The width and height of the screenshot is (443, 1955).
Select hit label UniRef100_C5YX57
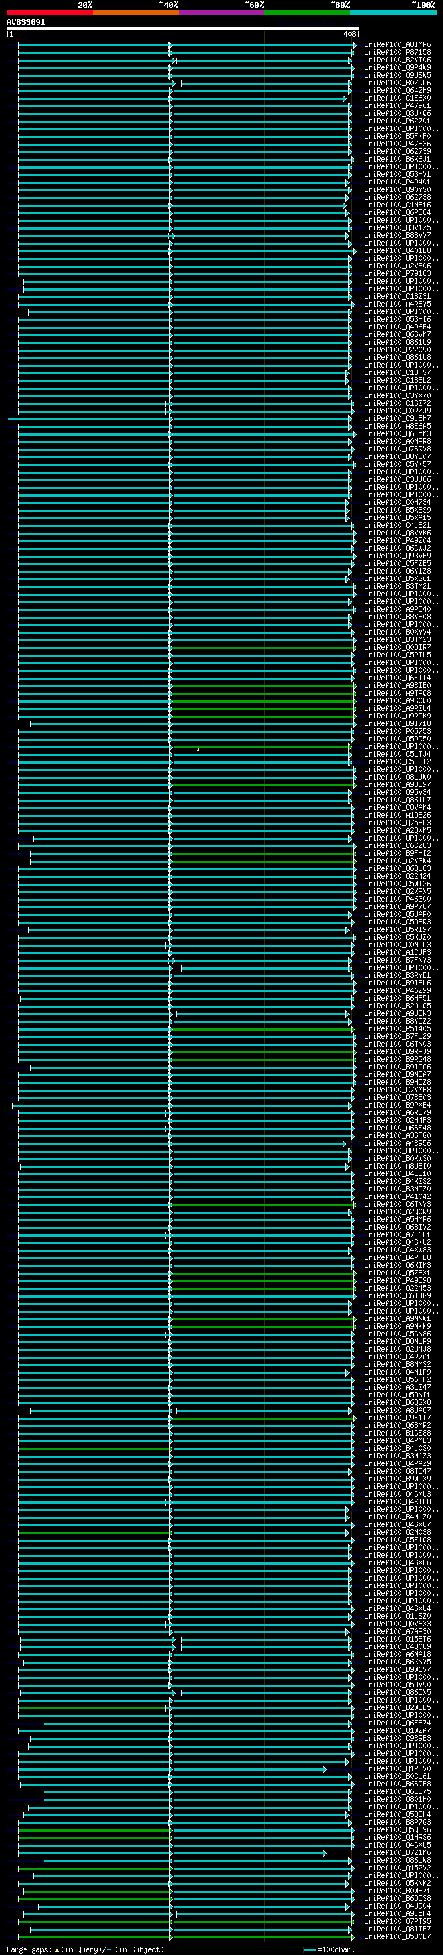397,465
